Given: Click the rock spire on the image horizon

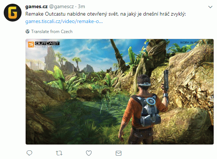Looking at the screenshot, I should (50, 58).
